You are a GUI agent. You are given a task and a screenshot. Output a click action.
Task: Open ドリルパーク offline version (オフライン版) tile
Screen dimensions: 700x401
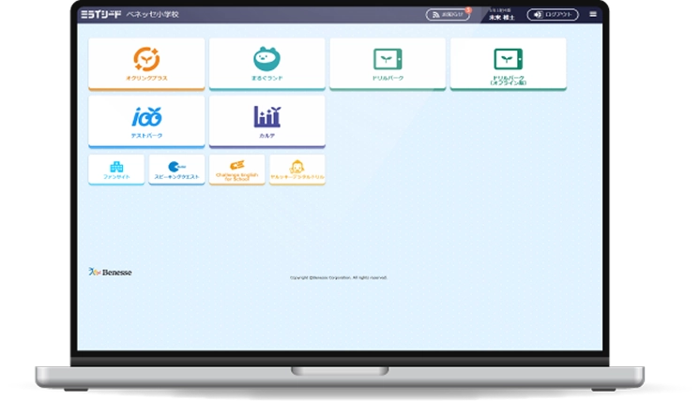click(x=508, y=64)
